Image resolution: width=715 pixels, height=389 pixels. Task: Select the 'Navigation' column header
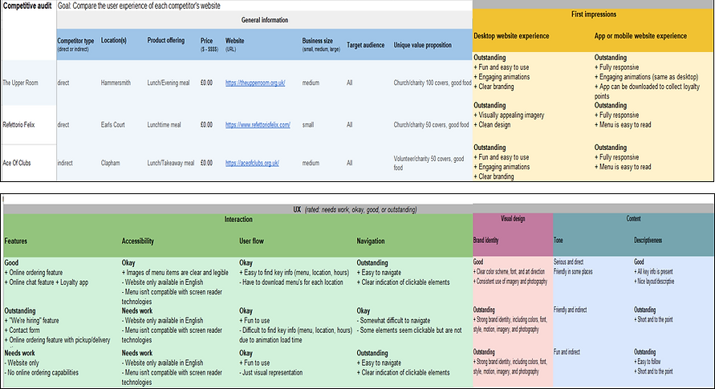pyautogui.click(x=370, y=241)
